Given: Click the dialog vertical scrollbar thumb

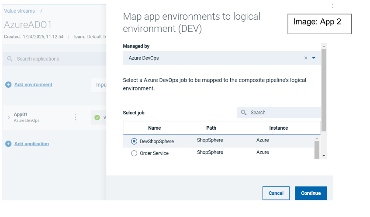Looking at the screenshot, I should (x=324, y=87).
